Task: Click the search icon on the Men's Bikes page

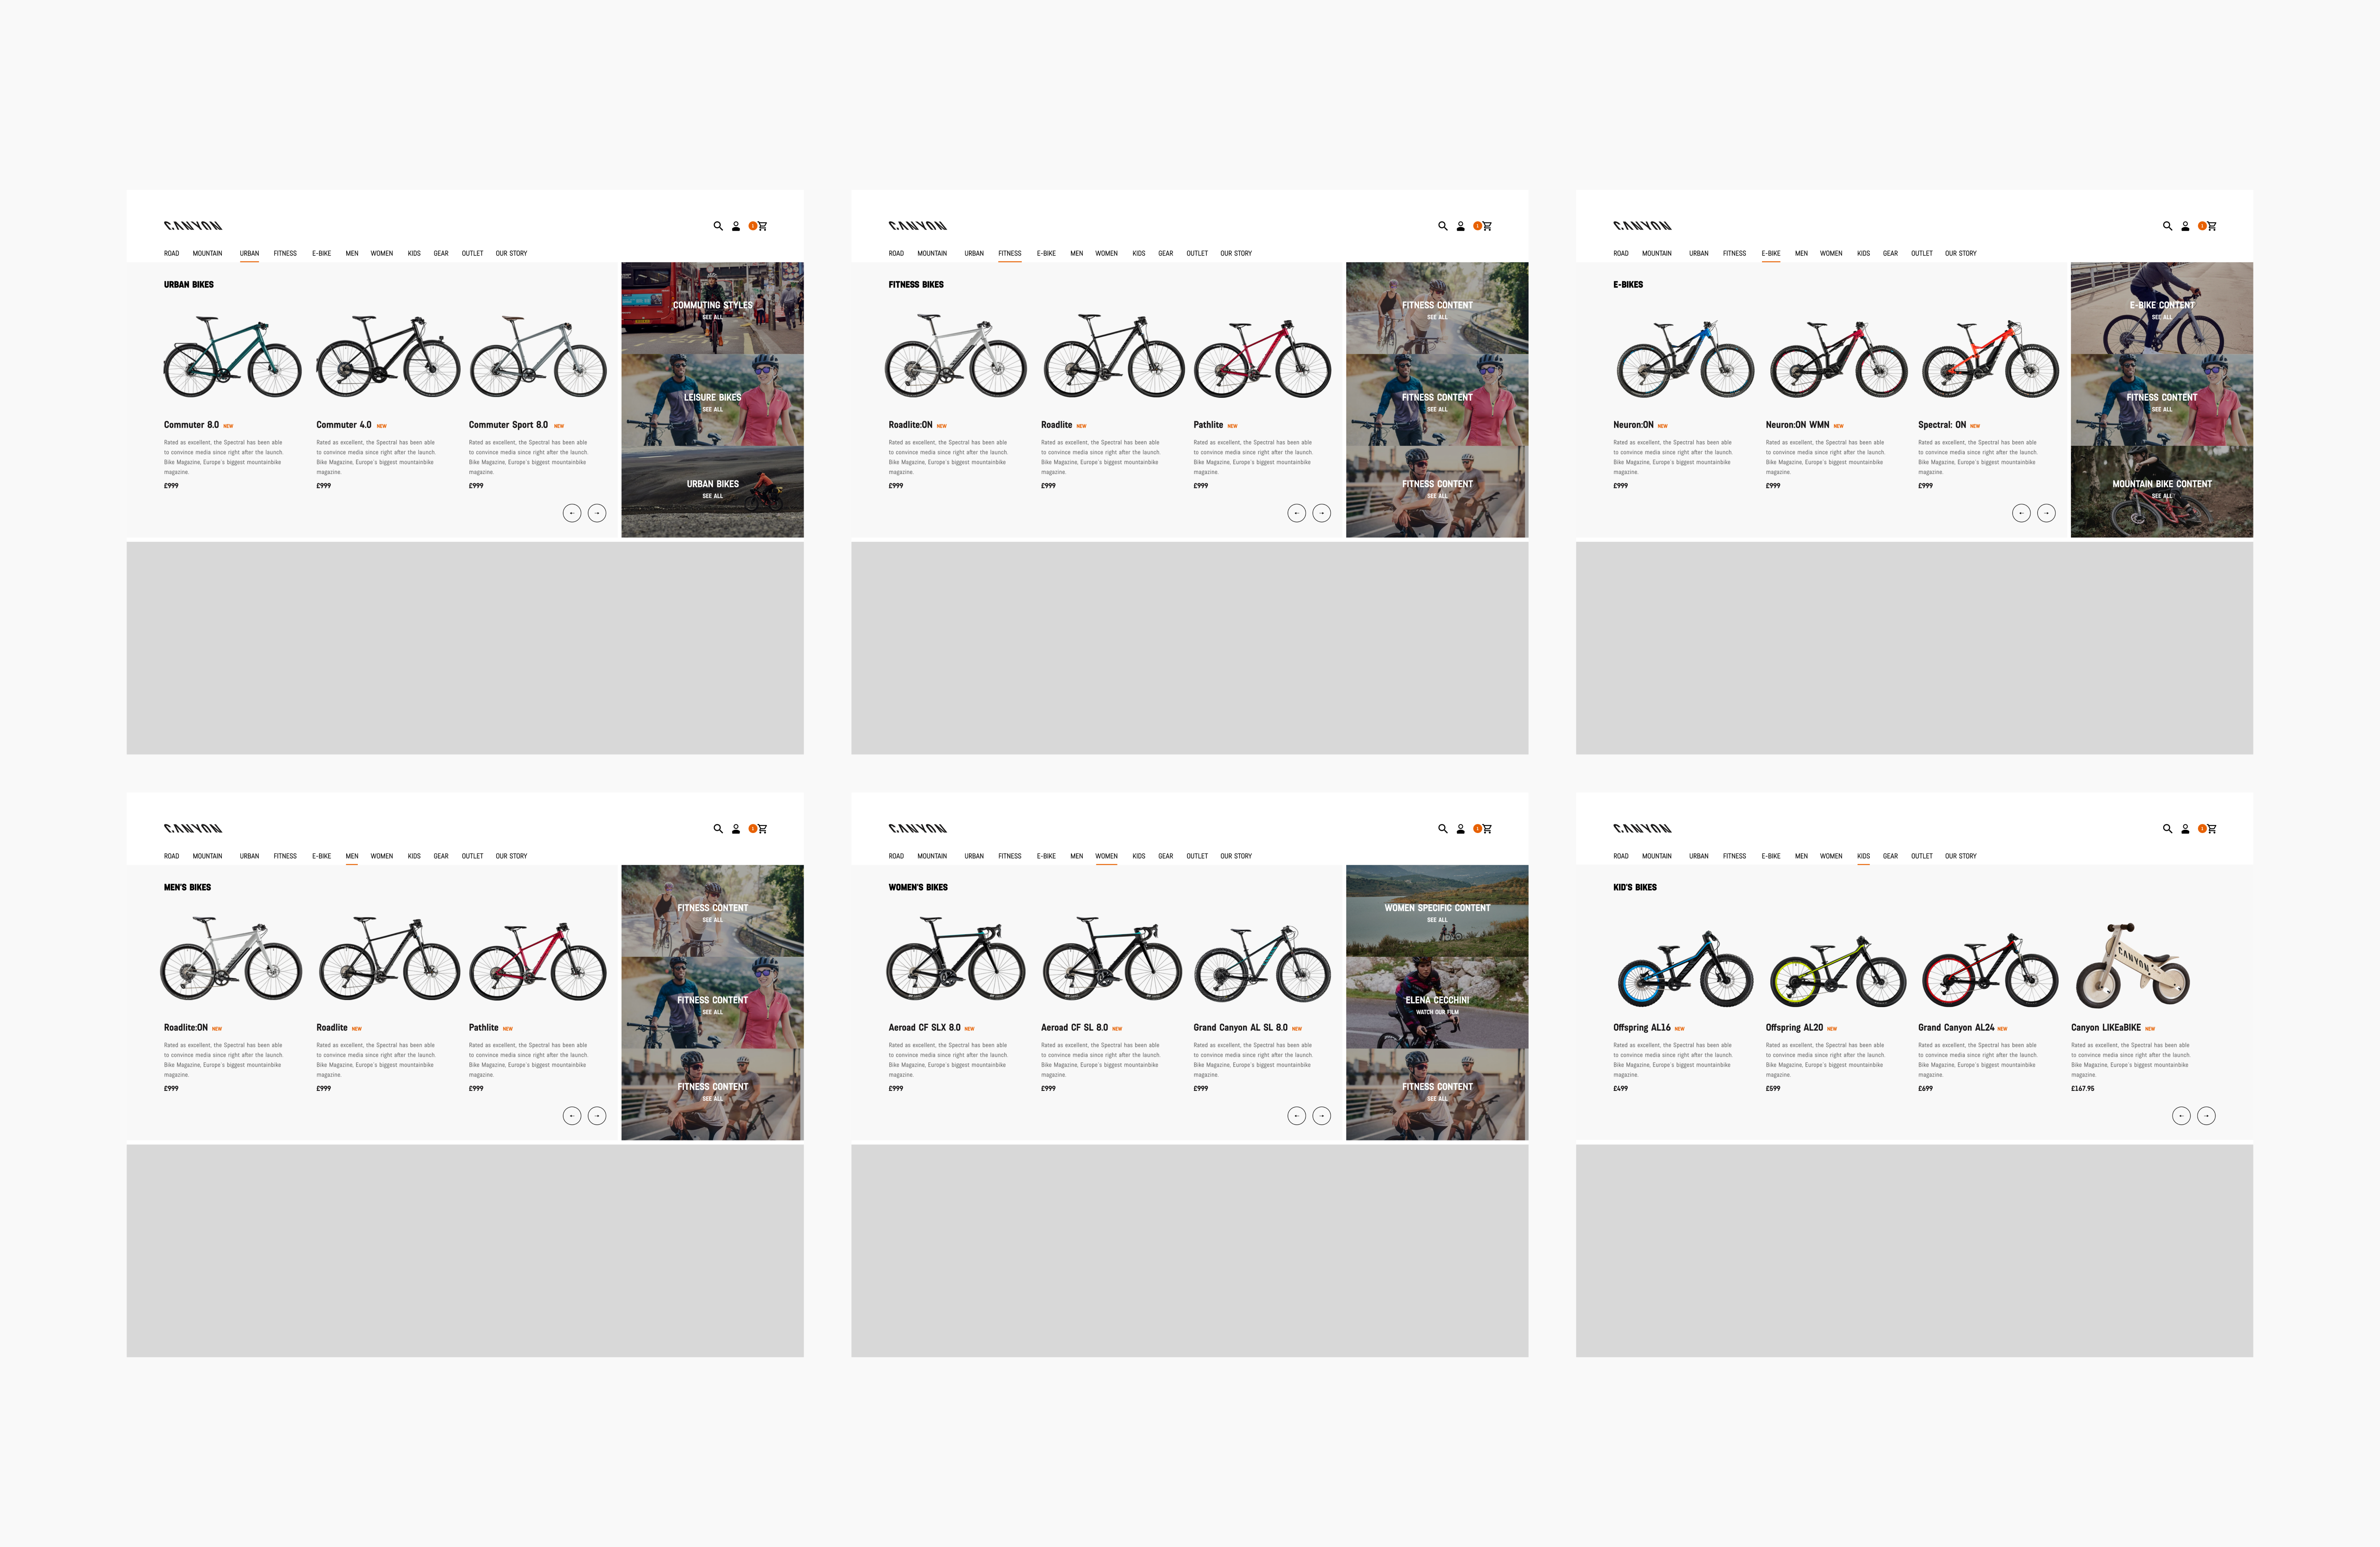Action: [x=718, y=829]
